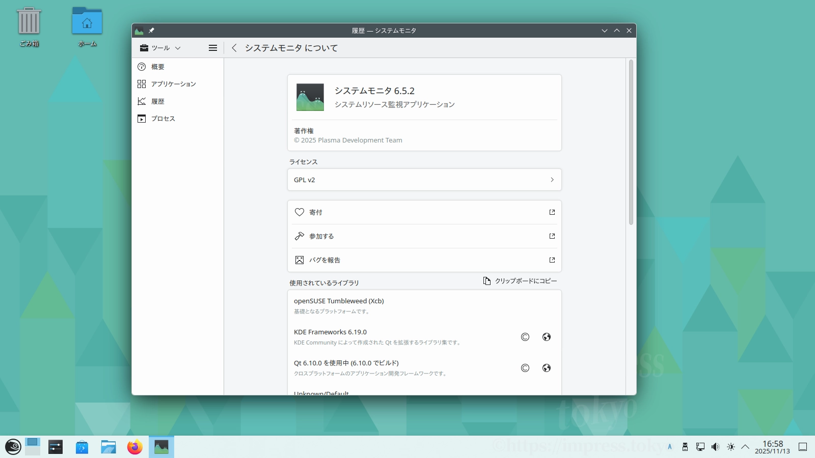Screen dimensions: 815x458
Task: Open the removable devices tray icon
Action: click(685, 447)
